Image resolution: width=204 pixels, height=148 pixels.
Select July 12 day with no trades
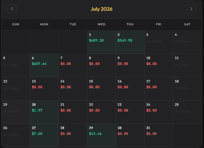click(x=16, y=89)
